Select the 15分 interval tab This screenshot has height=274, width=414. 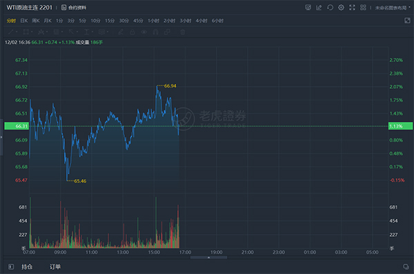click(x=110, y=21)
